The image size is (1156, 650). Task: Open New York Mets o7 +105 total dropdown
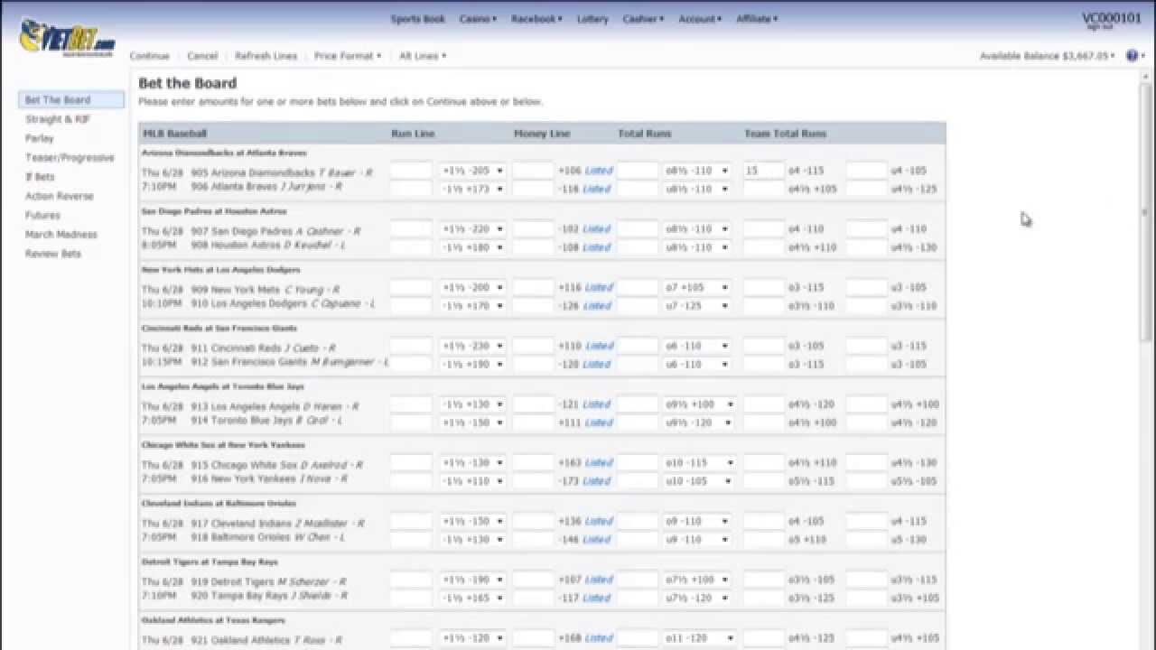click(696, 288)
